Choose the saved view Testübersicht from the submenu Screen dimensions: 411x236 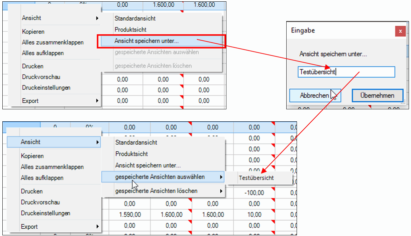256,178
